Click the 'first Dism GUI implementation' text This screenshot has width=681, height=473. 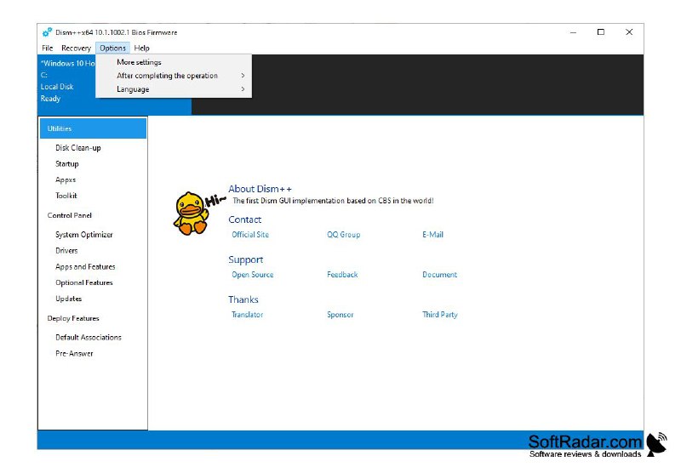tap(333, 201)
